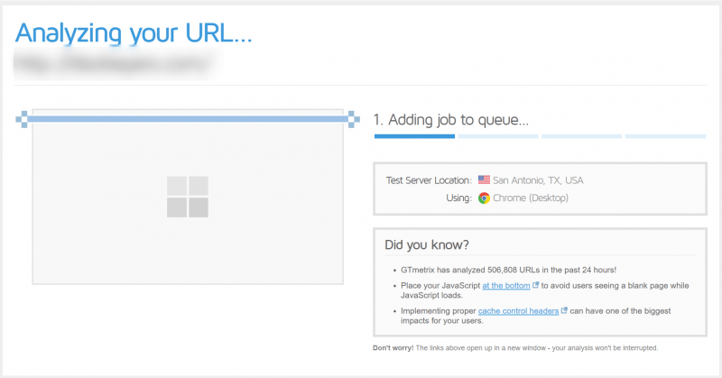Click the second progress bar segment
The height and width of the screenshot is (378, 722).
click(497, 136)
